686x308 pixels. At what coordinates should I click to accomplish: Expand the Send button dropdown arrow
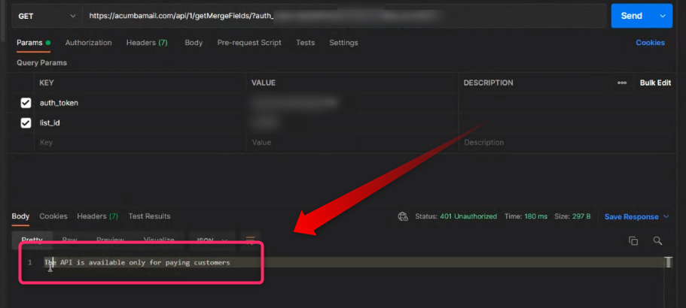[663, 16]
